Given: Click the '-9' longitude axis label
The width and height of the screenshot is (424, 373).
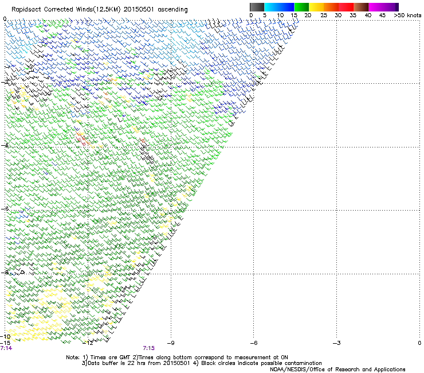Looking at the screenshot, I should [x=171, y=343].
